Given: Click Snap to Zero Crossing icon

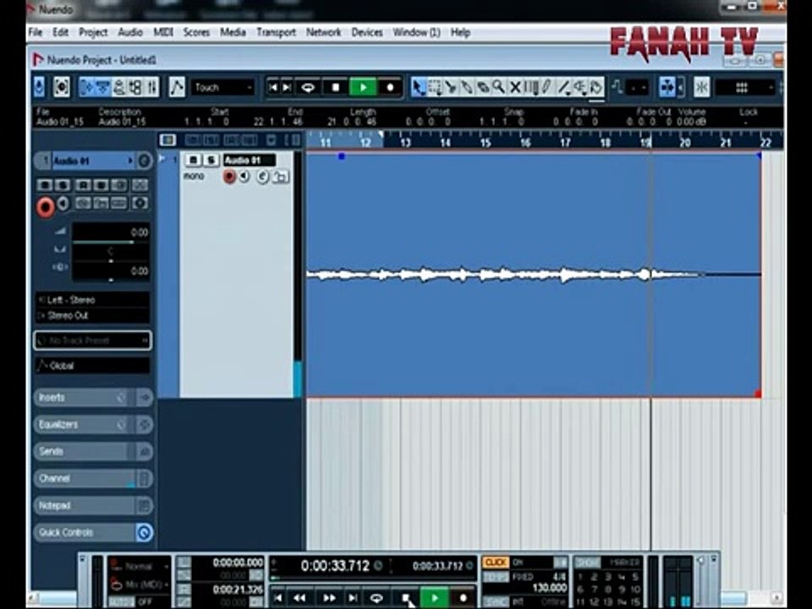Looking at the screenshot, I should coord(617,87).
